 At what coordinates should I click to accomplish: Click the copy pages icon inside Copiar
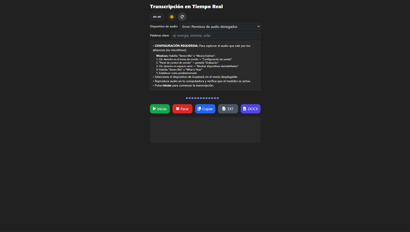coord(200,109)
